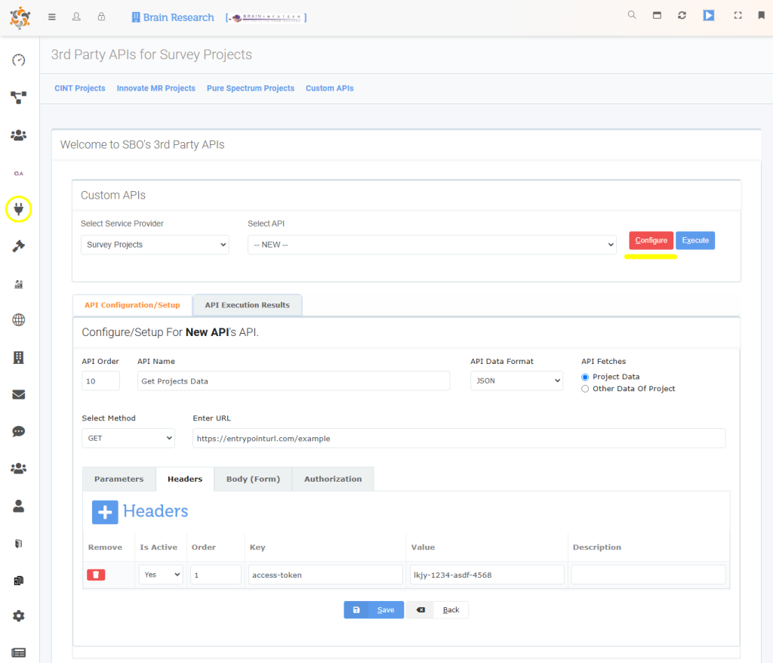Viewport: 773px width, 663px height.
Task: Open the globe icon in the sidebar
Action: [18, 319]
